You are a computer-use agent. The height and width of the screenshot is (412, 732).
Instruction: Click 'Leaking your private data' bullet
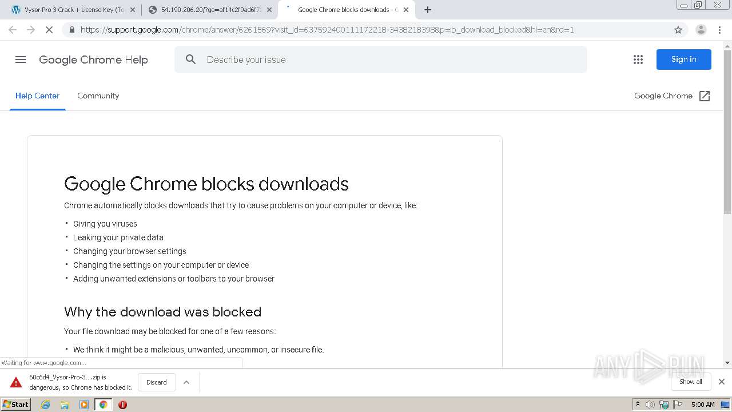click(x=118, y=237)
